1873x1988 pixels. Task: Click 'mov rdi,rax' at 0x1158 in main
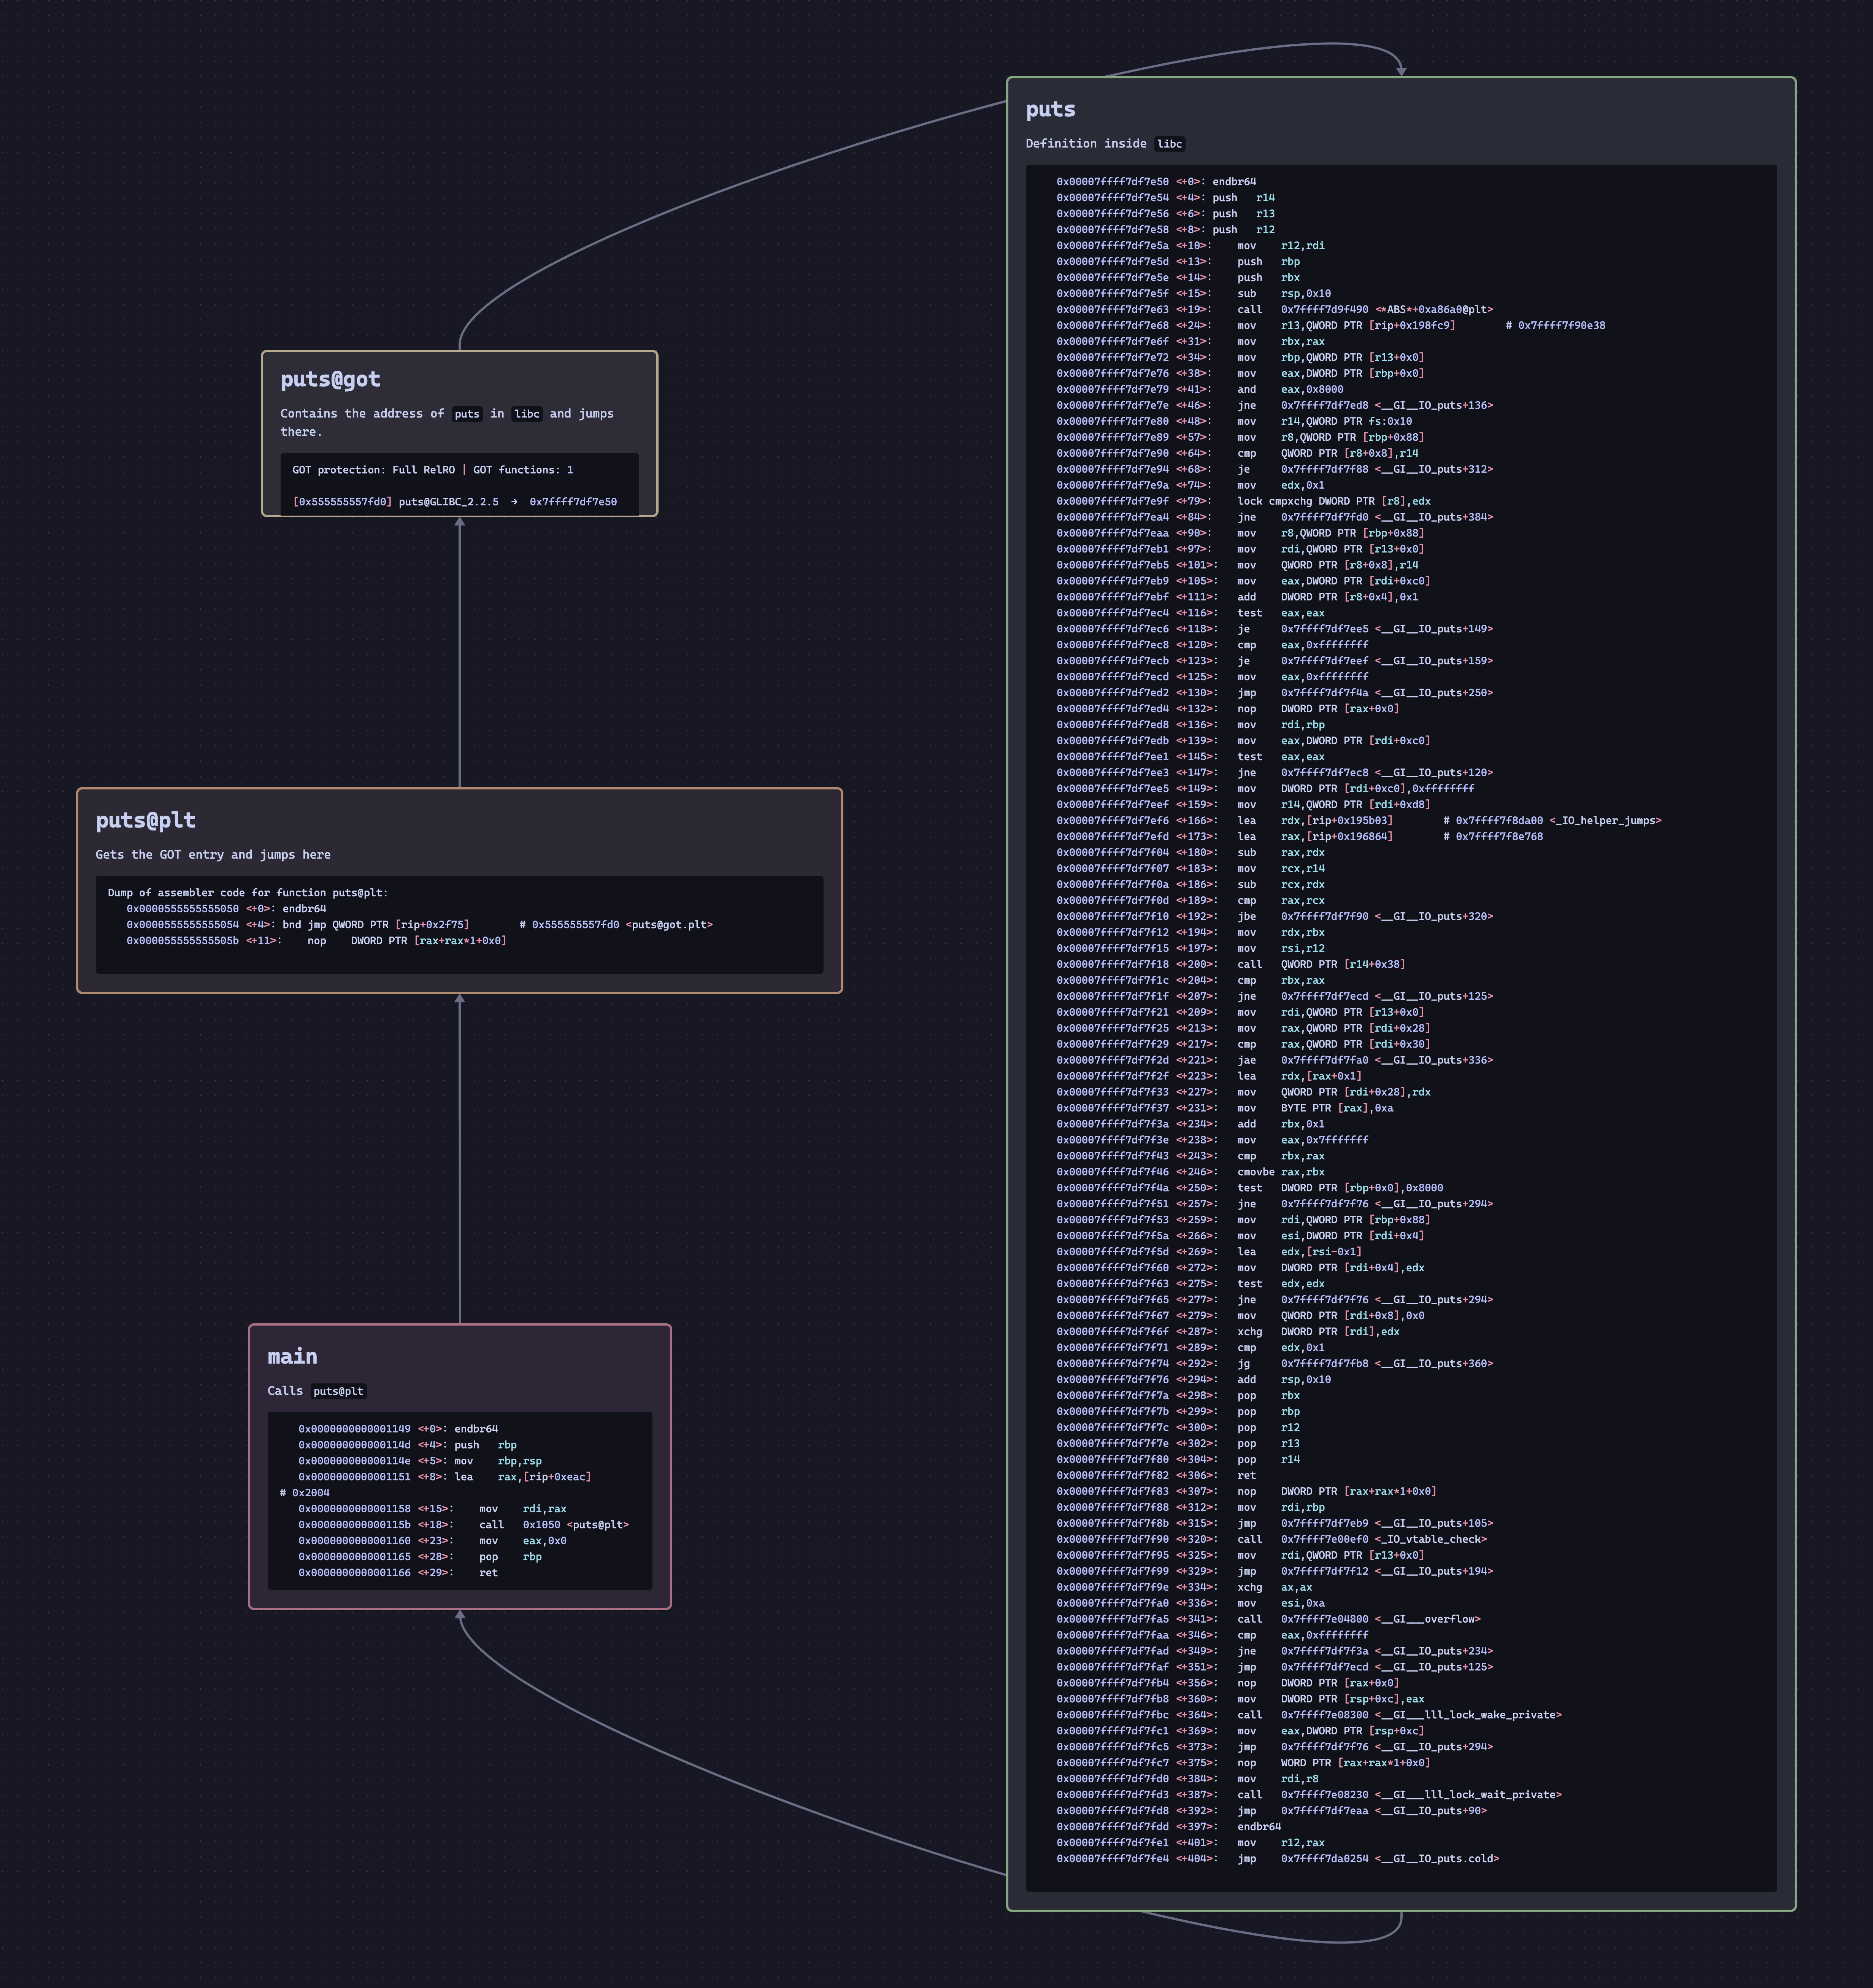523,1509
